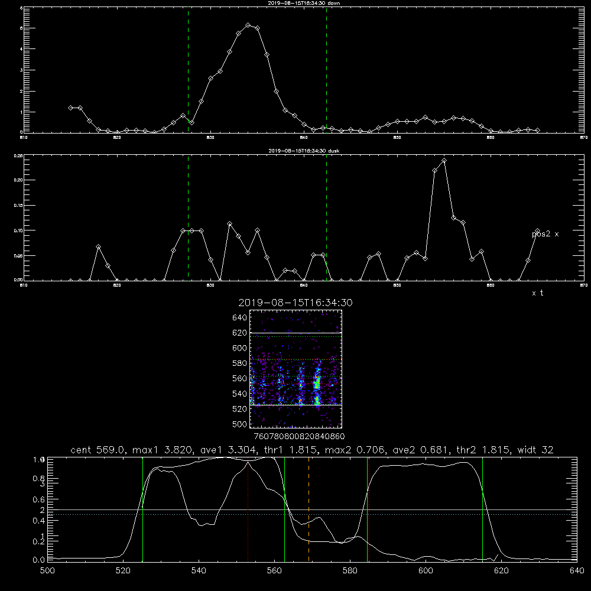This screenshot has width=591, height=591.
Task: Click the '500' label on spectrogram y-axis
Action: pos(240,424)
